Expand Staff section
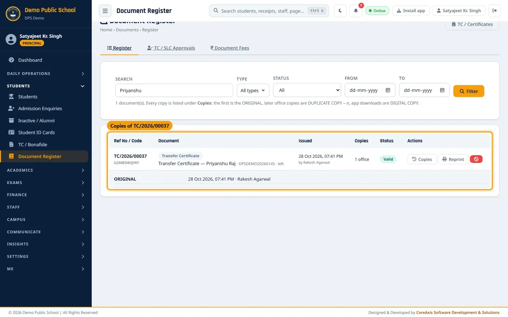 pos(46,207)
